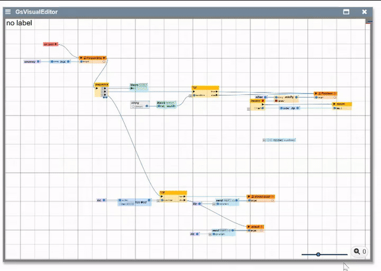This screenshot has width=381, height=271.
Task: Select the orange sequence node
Action: click(102, 84)
